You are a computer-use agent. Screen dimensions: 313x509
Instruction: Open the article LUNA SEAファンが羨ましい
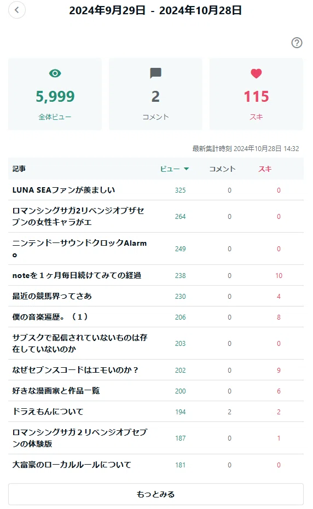(63, 190)
